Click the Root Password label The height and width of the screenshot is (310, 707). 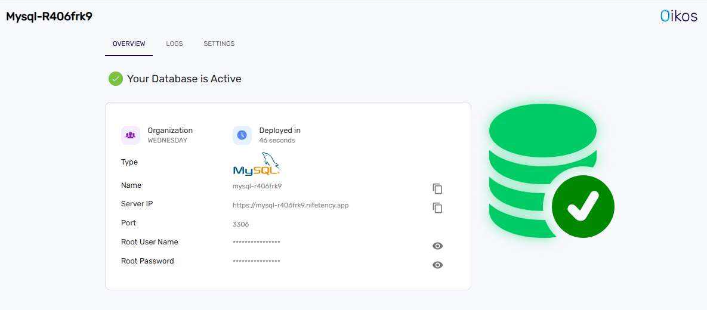pyautogui.click(x=147, y=261)
